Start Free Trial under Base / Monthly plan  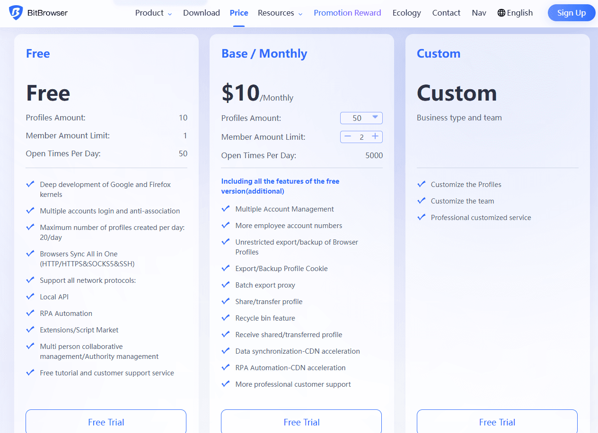301,422
